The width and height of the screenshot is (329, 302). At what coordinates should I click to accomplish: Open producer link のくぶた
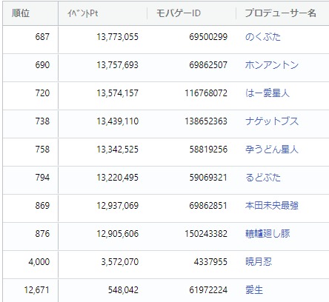tap(263, 37)
